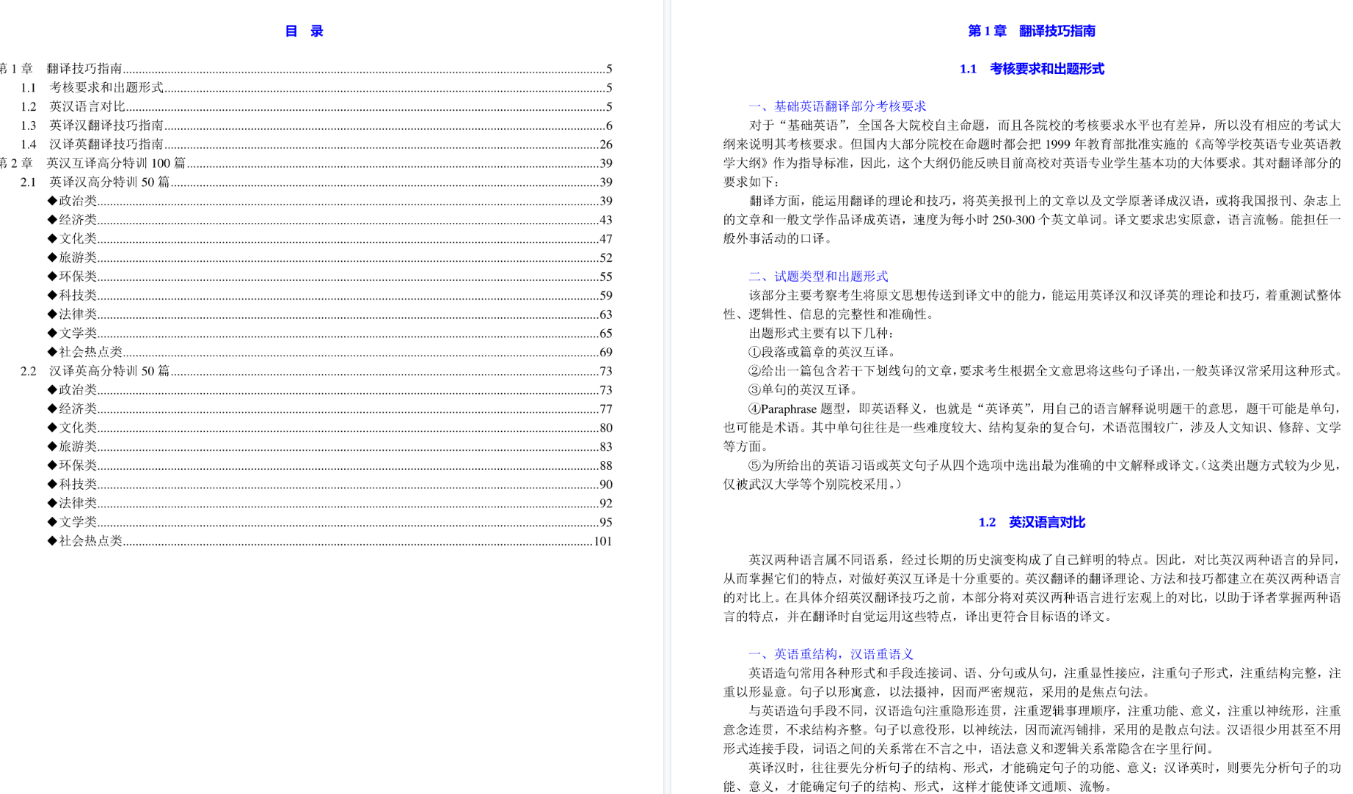Click the 科技类 entry listed at page 90

click(x=77, y=485)
